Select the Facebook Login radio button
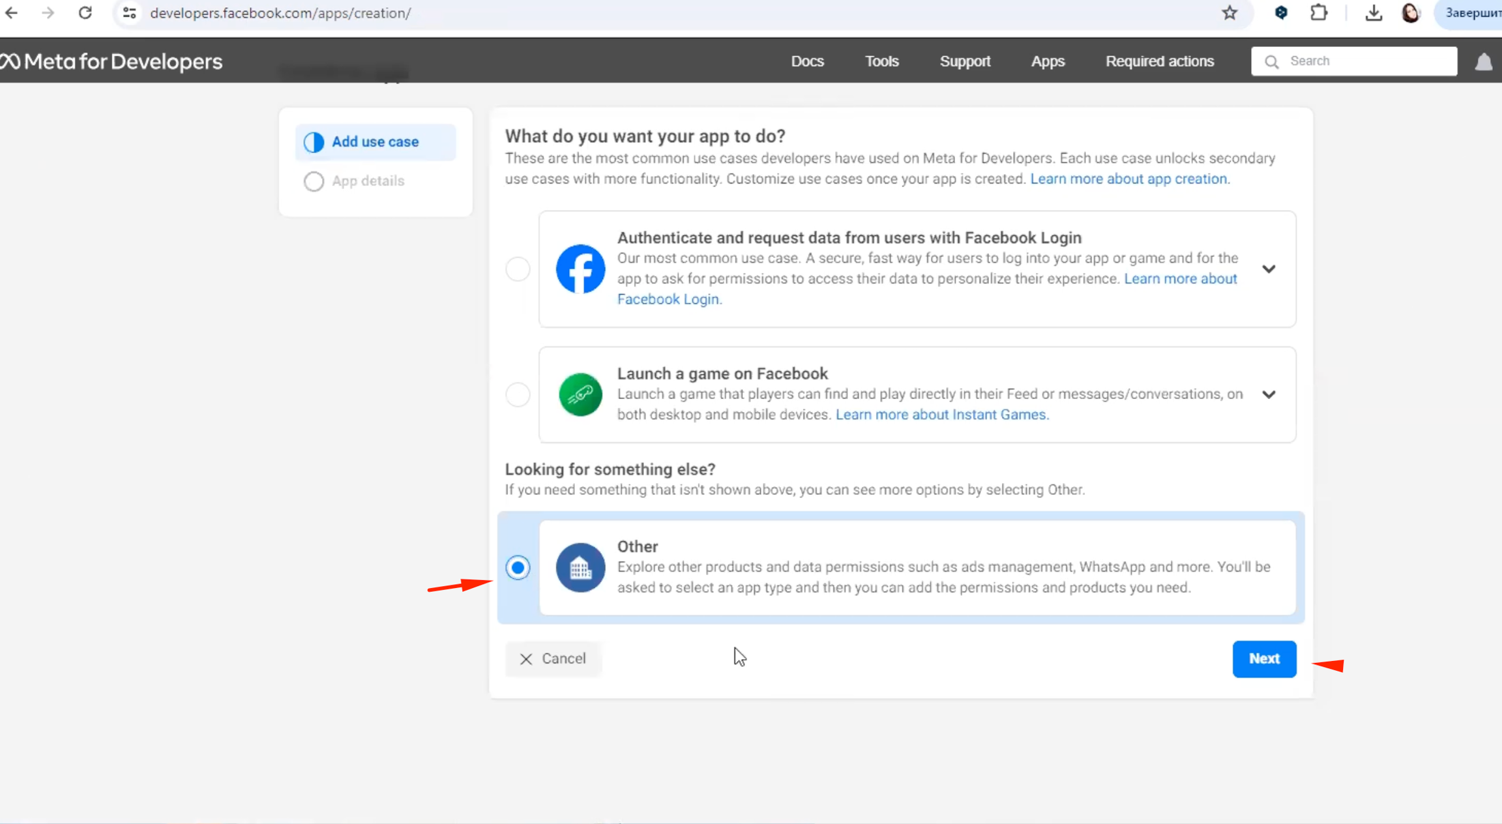The height and width of the screenshot is (824, 1502). point(518,269)
